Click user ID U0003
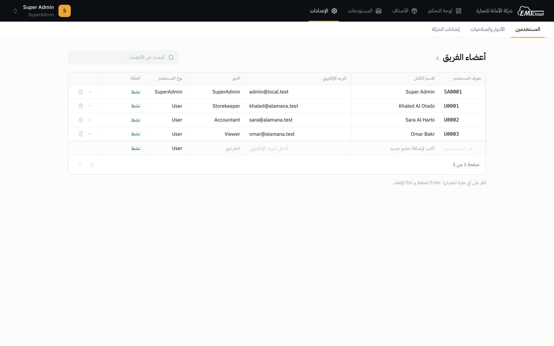The height and width of the screenshot is (346, 554). pyautogui.click(x=451, y=134)
